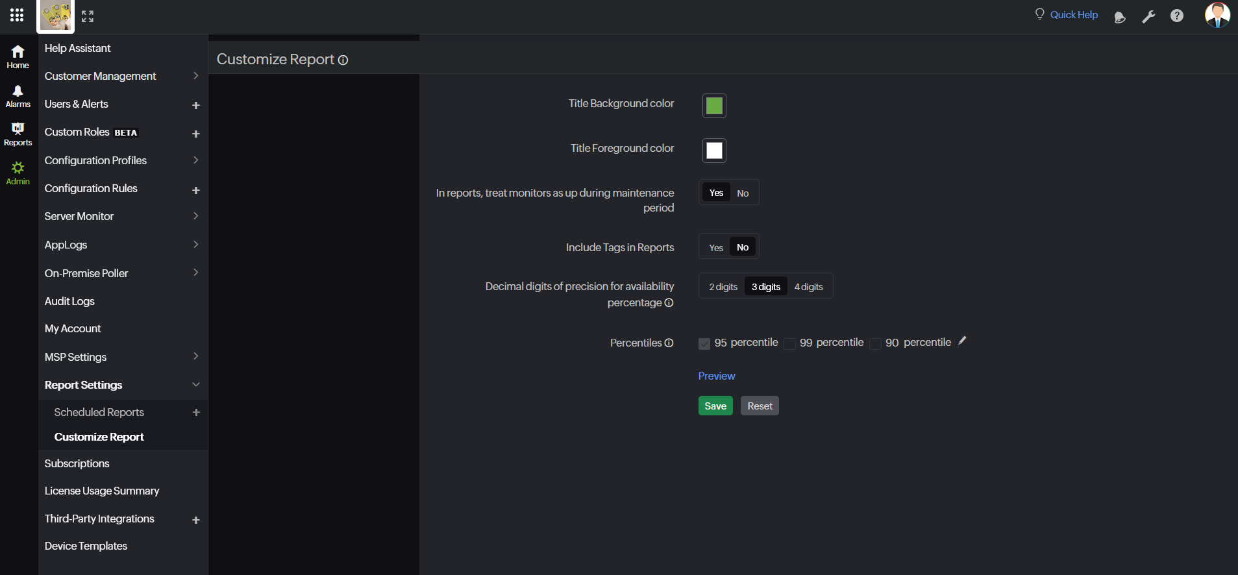The image size is (1238, 575).
Task: Click the Admin gear icon
Action: click(18, 173)
